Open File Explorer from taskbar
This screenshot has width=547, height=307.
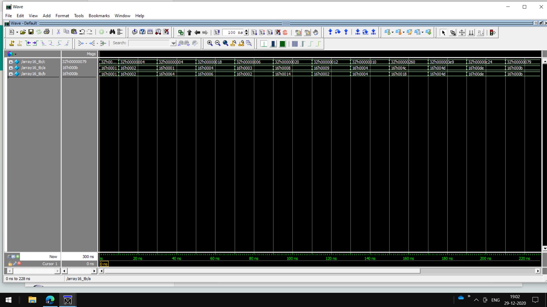(32, 300)
